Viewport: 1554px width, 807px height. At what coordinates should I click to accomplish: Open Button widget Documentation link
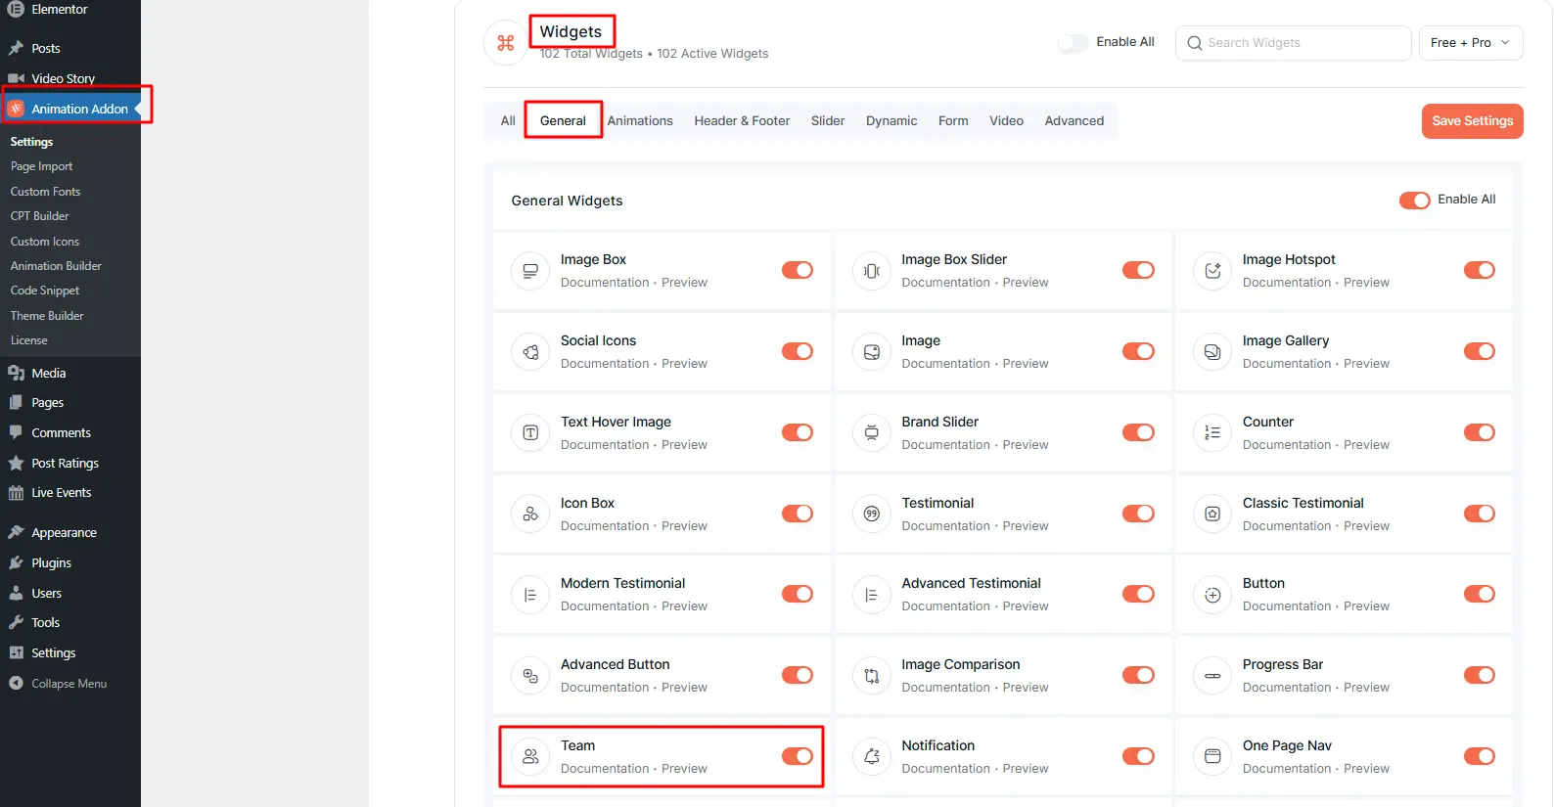(1287, 606)
